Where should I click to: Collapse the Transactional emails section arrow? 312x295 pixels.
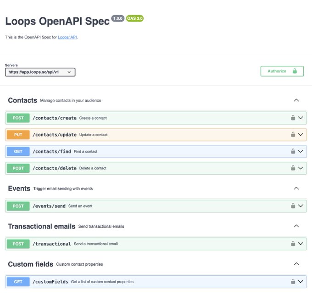point(296,226)
